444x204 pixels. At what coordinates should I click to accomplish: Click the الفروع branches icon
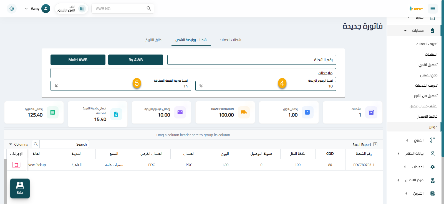click(x=432, y=140)
